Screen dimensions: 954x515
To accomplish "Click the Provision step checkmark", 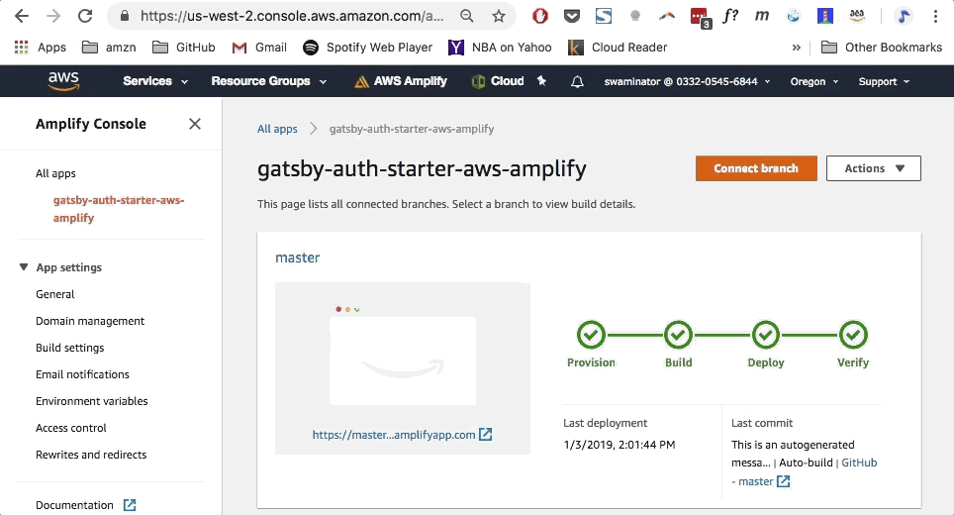I will click(591, 335).
